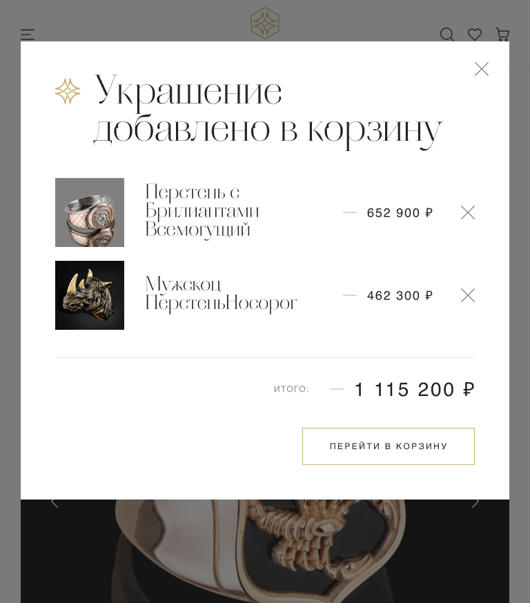Image resolution: width=530 pixels, height=603 pixels.
Task: Close the added-to-cart popup
Action: 482,69
